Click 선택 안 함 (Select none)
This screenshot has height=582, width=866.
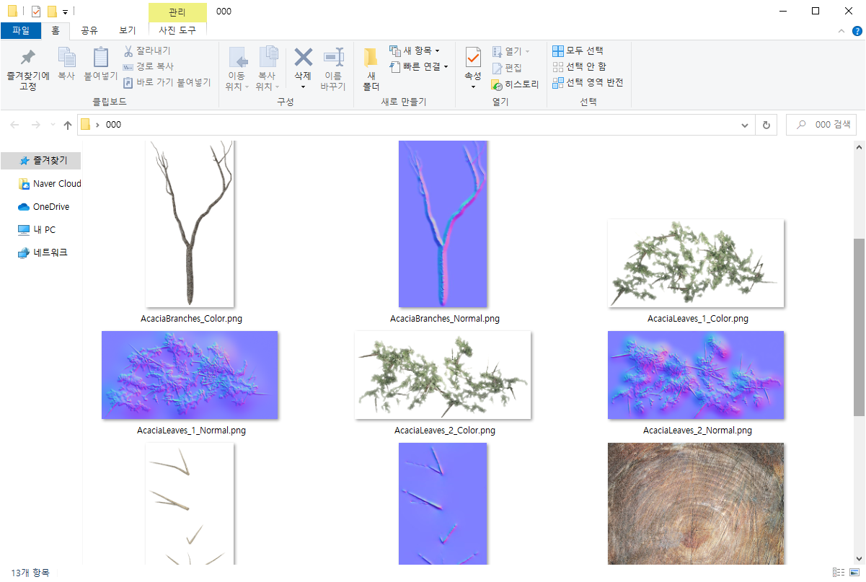click(x=579, y=66)
